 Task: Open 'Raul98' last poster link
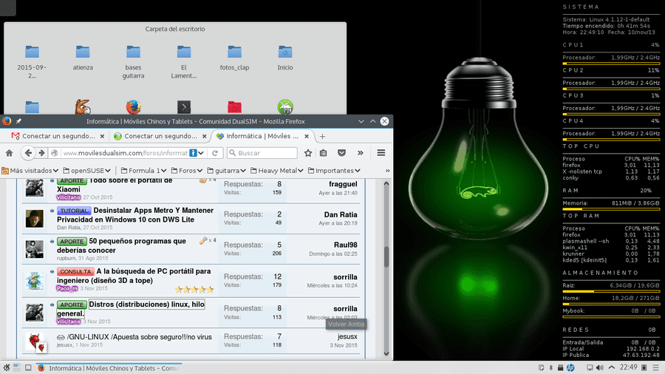coord(345,245)
